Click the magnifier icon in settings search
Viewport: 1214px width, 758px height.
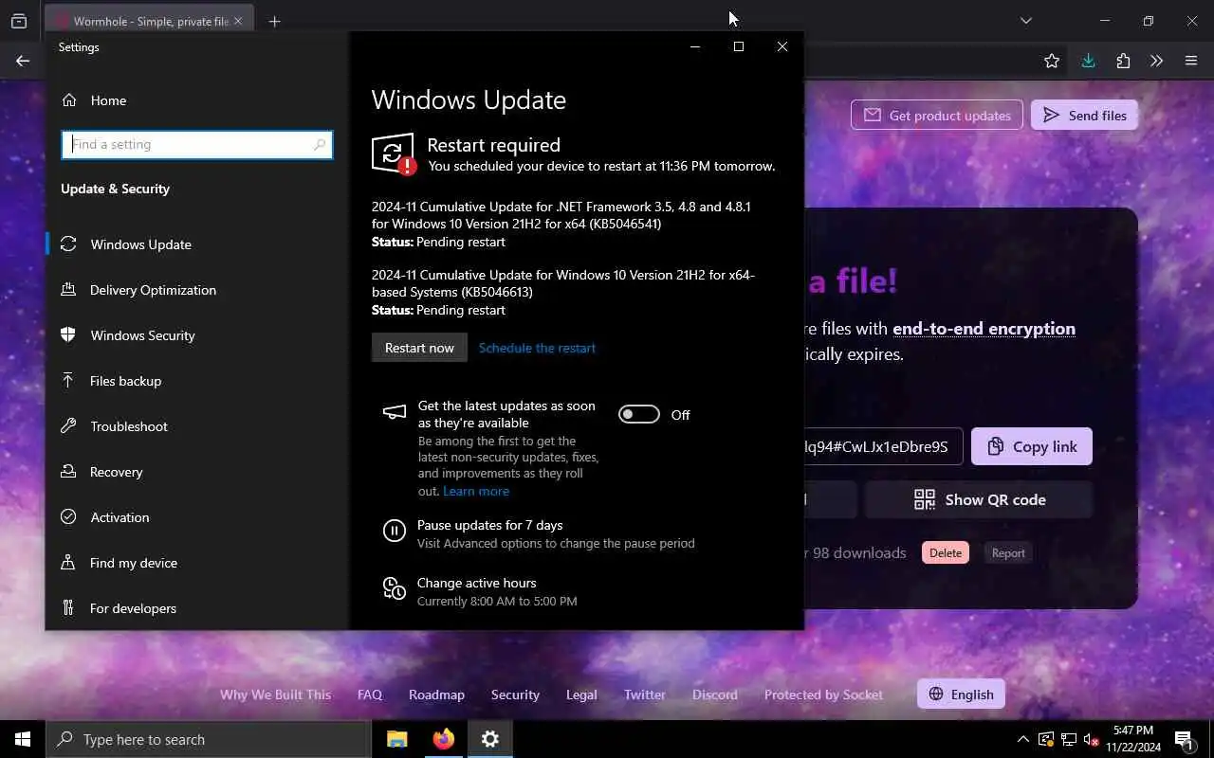pos(320,144)
